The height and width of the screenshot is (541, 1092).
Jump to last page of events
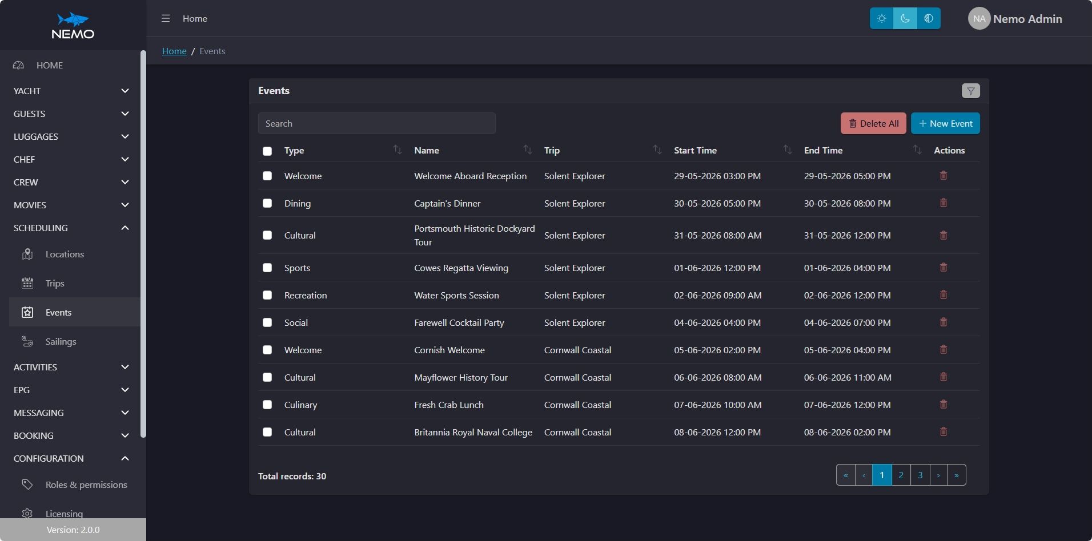click(957, 475)
